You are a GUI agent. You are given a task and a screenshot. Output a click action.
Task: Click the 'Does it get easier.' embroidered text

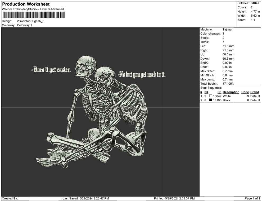pyautogui.click(x=51, y=70)
